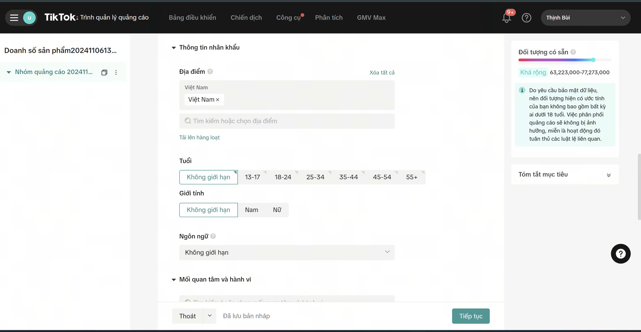This screenshot has width=641, height=332.
Task: Click Đã lưu bản nháp status text
Action: 246,316
